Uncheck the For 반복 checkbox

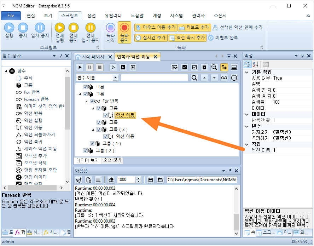92,101
